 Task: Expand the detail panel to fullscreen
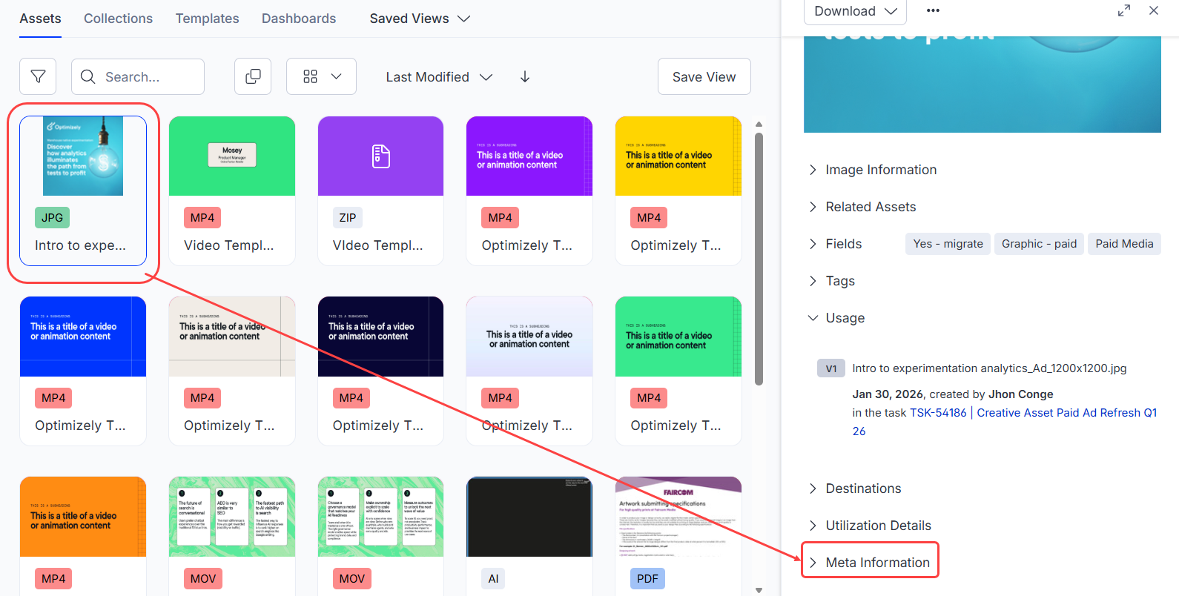(x=1124, y=10)
